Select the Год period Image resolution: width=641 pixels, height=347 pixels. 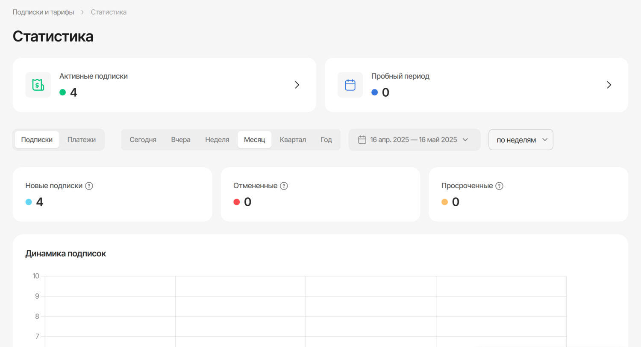326,139
